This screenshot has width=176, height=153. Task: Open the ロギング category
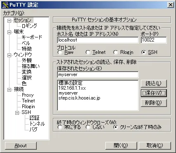[x=29, y=26]
